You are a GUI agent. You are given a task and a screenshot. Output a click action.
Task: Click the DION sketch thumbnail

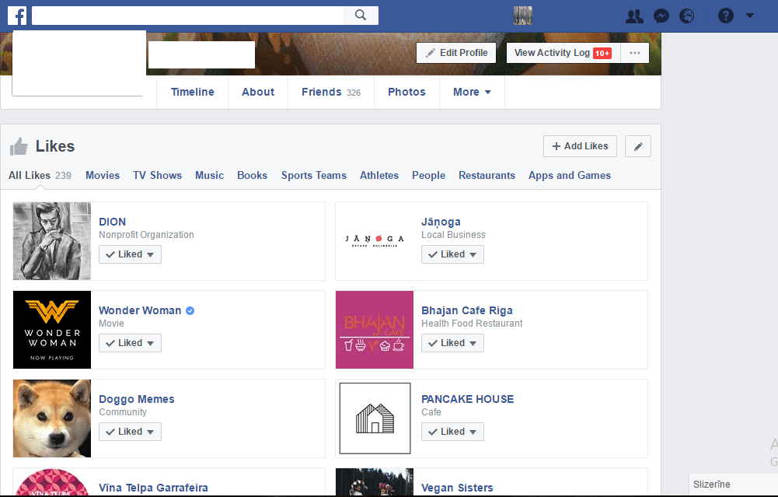pos(52,241)
